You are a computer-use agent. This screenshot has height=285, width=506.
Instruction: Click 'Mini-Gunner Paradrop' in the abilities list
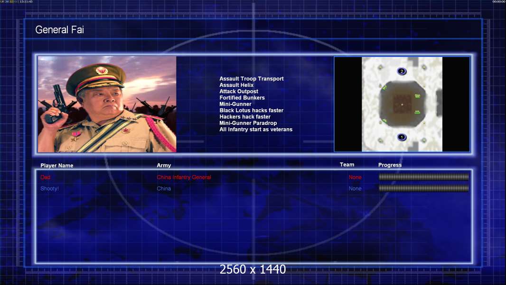[248, 123]
